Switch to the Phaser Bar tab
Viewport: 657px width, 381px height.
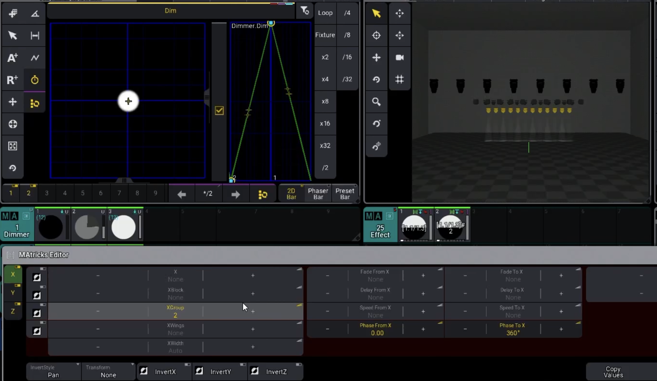(x=318, y=194)
